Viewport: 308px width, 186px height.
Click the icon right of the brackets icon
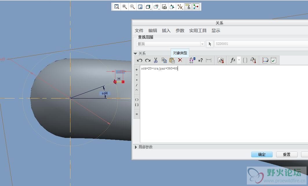tap(253, 60)
